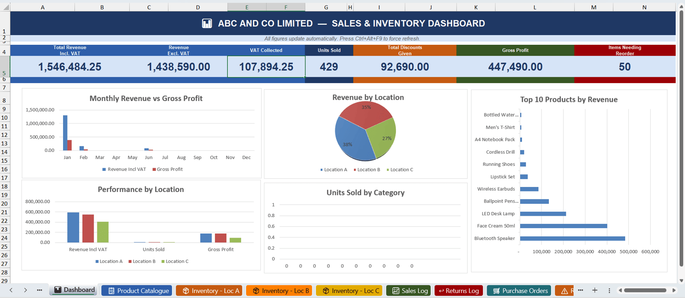Screen dimensions: 685x298
Task: Switch to Product Catalogue tab
Action: (x=137, y=291)
